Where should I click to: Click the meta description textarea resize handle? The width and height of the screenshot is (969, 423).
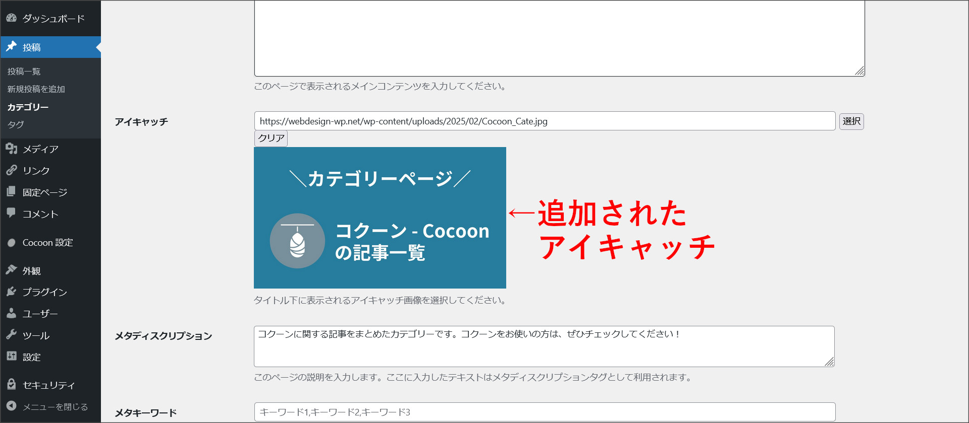click(x=829, y=362)
